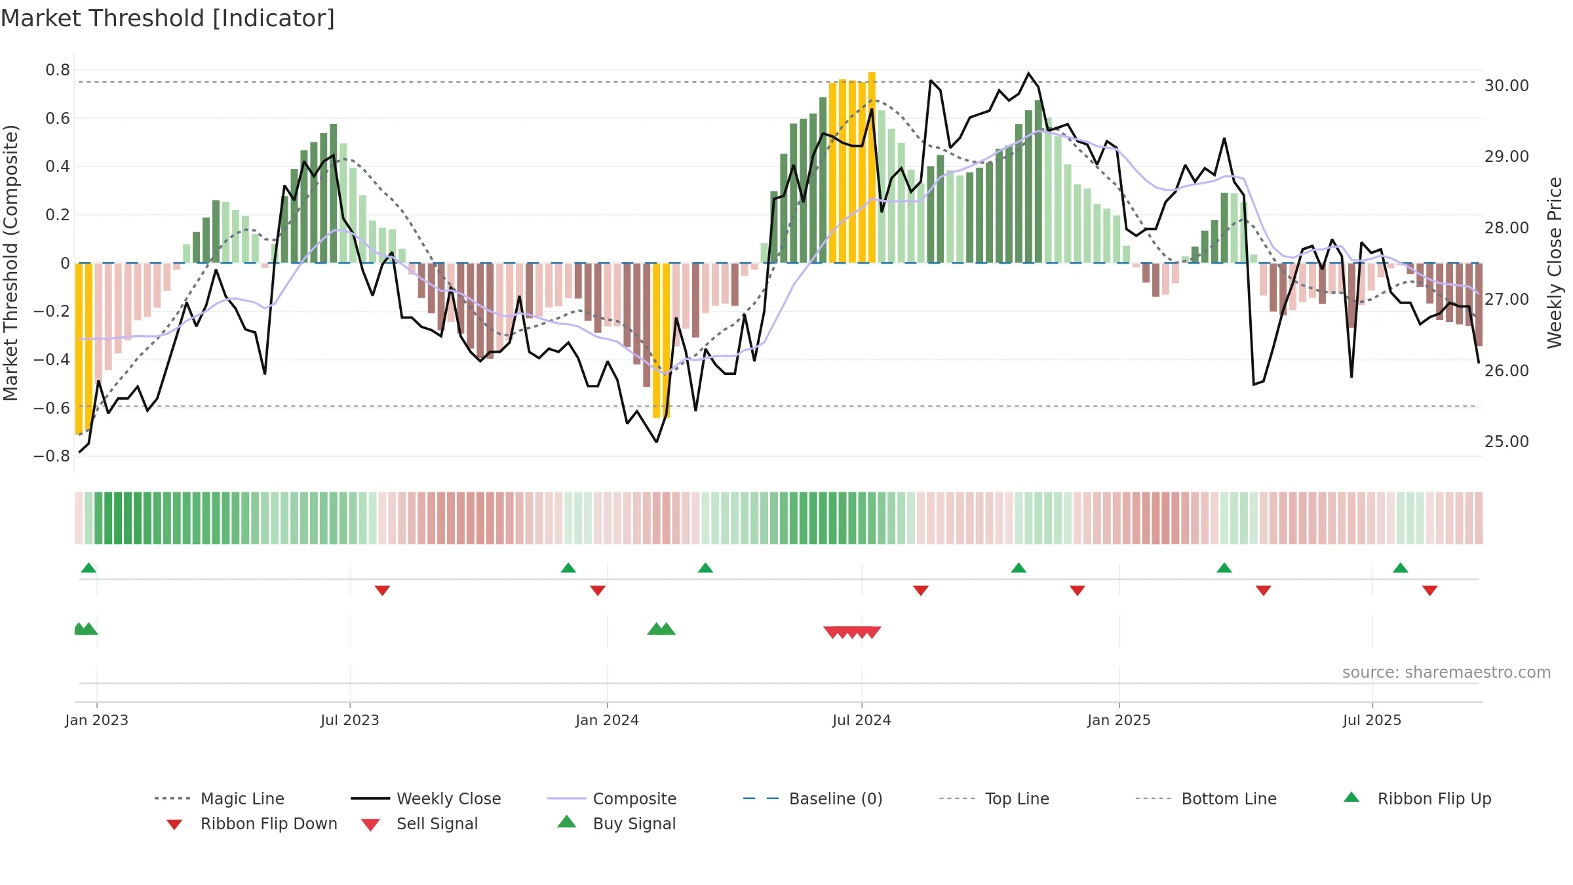Click the Ribbon Flip Up triangle at Jan 2023
This screenshot has width=1573, height=885.
(x=88, y=568)
